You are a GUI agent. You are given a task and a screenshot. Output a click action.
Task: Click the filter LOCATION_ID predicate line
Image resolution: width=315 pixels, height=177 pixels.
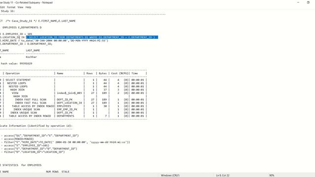tap(34, 152)
